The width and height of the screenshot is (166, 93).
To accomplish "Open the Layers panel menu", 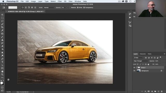I will pos(164,54).
